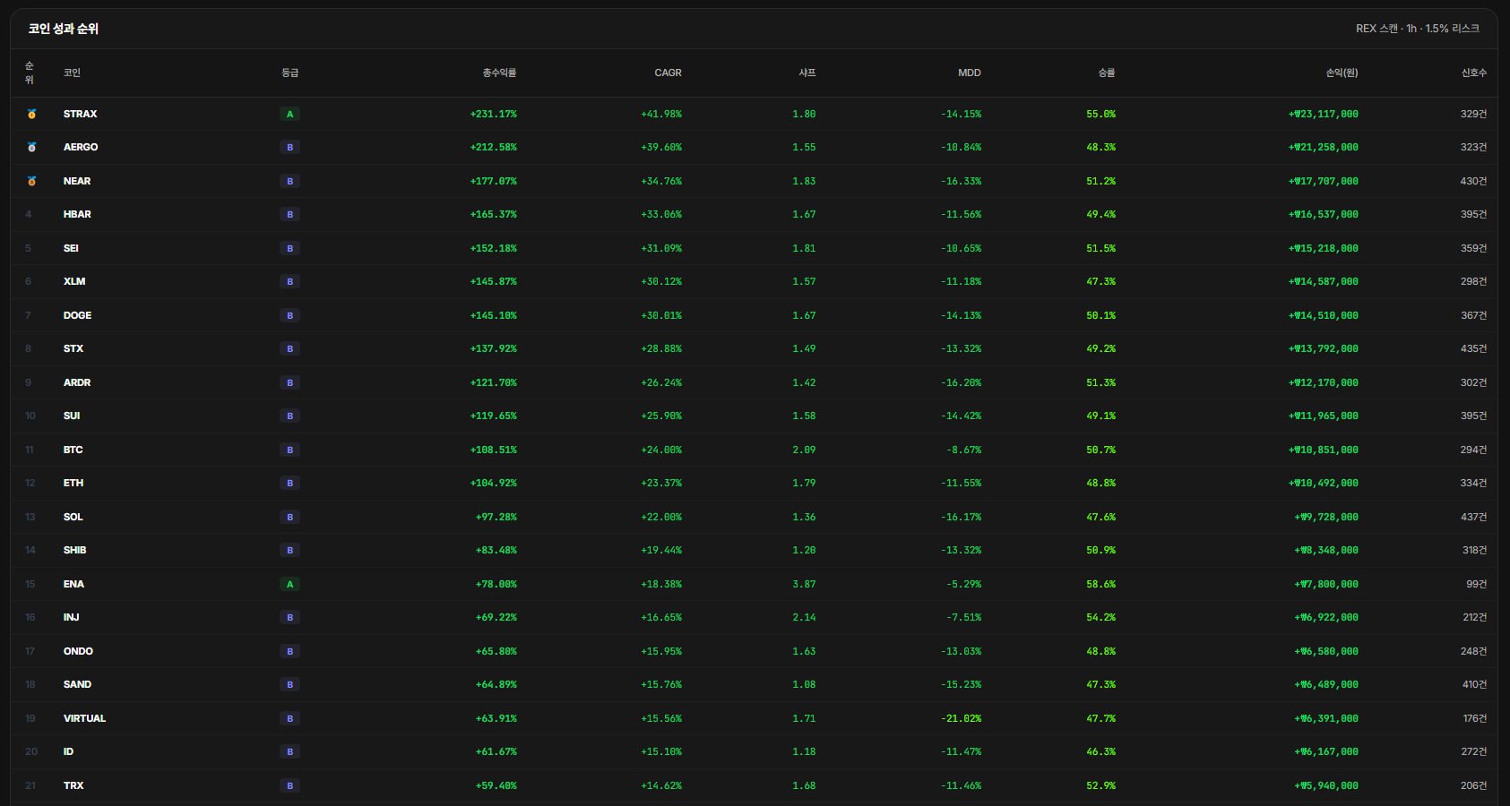The height and width of the screenshot is (806, 1510).
Task: Click INJ total return '+69.22%'
Action: [x=496, y=617]
